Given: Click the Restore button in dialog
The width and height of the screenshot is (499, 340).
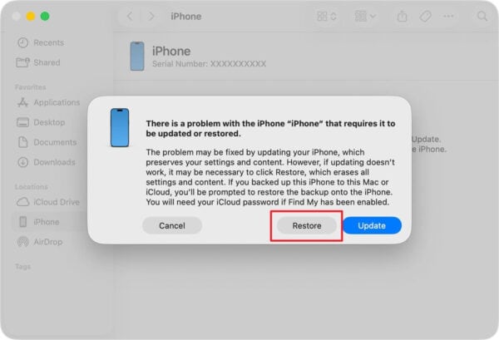Looking at the screenshot, I should 307,225.
